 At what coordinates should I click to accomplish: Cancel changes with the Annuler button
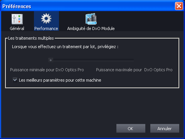[165, 128]
